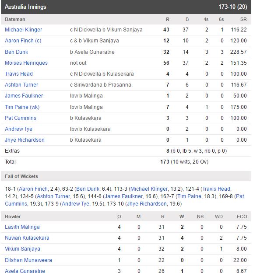This screenshot has width=253, height=276.
Task: Click Lasith Malinga in the bowler table
Action: (x=22, y=227)
